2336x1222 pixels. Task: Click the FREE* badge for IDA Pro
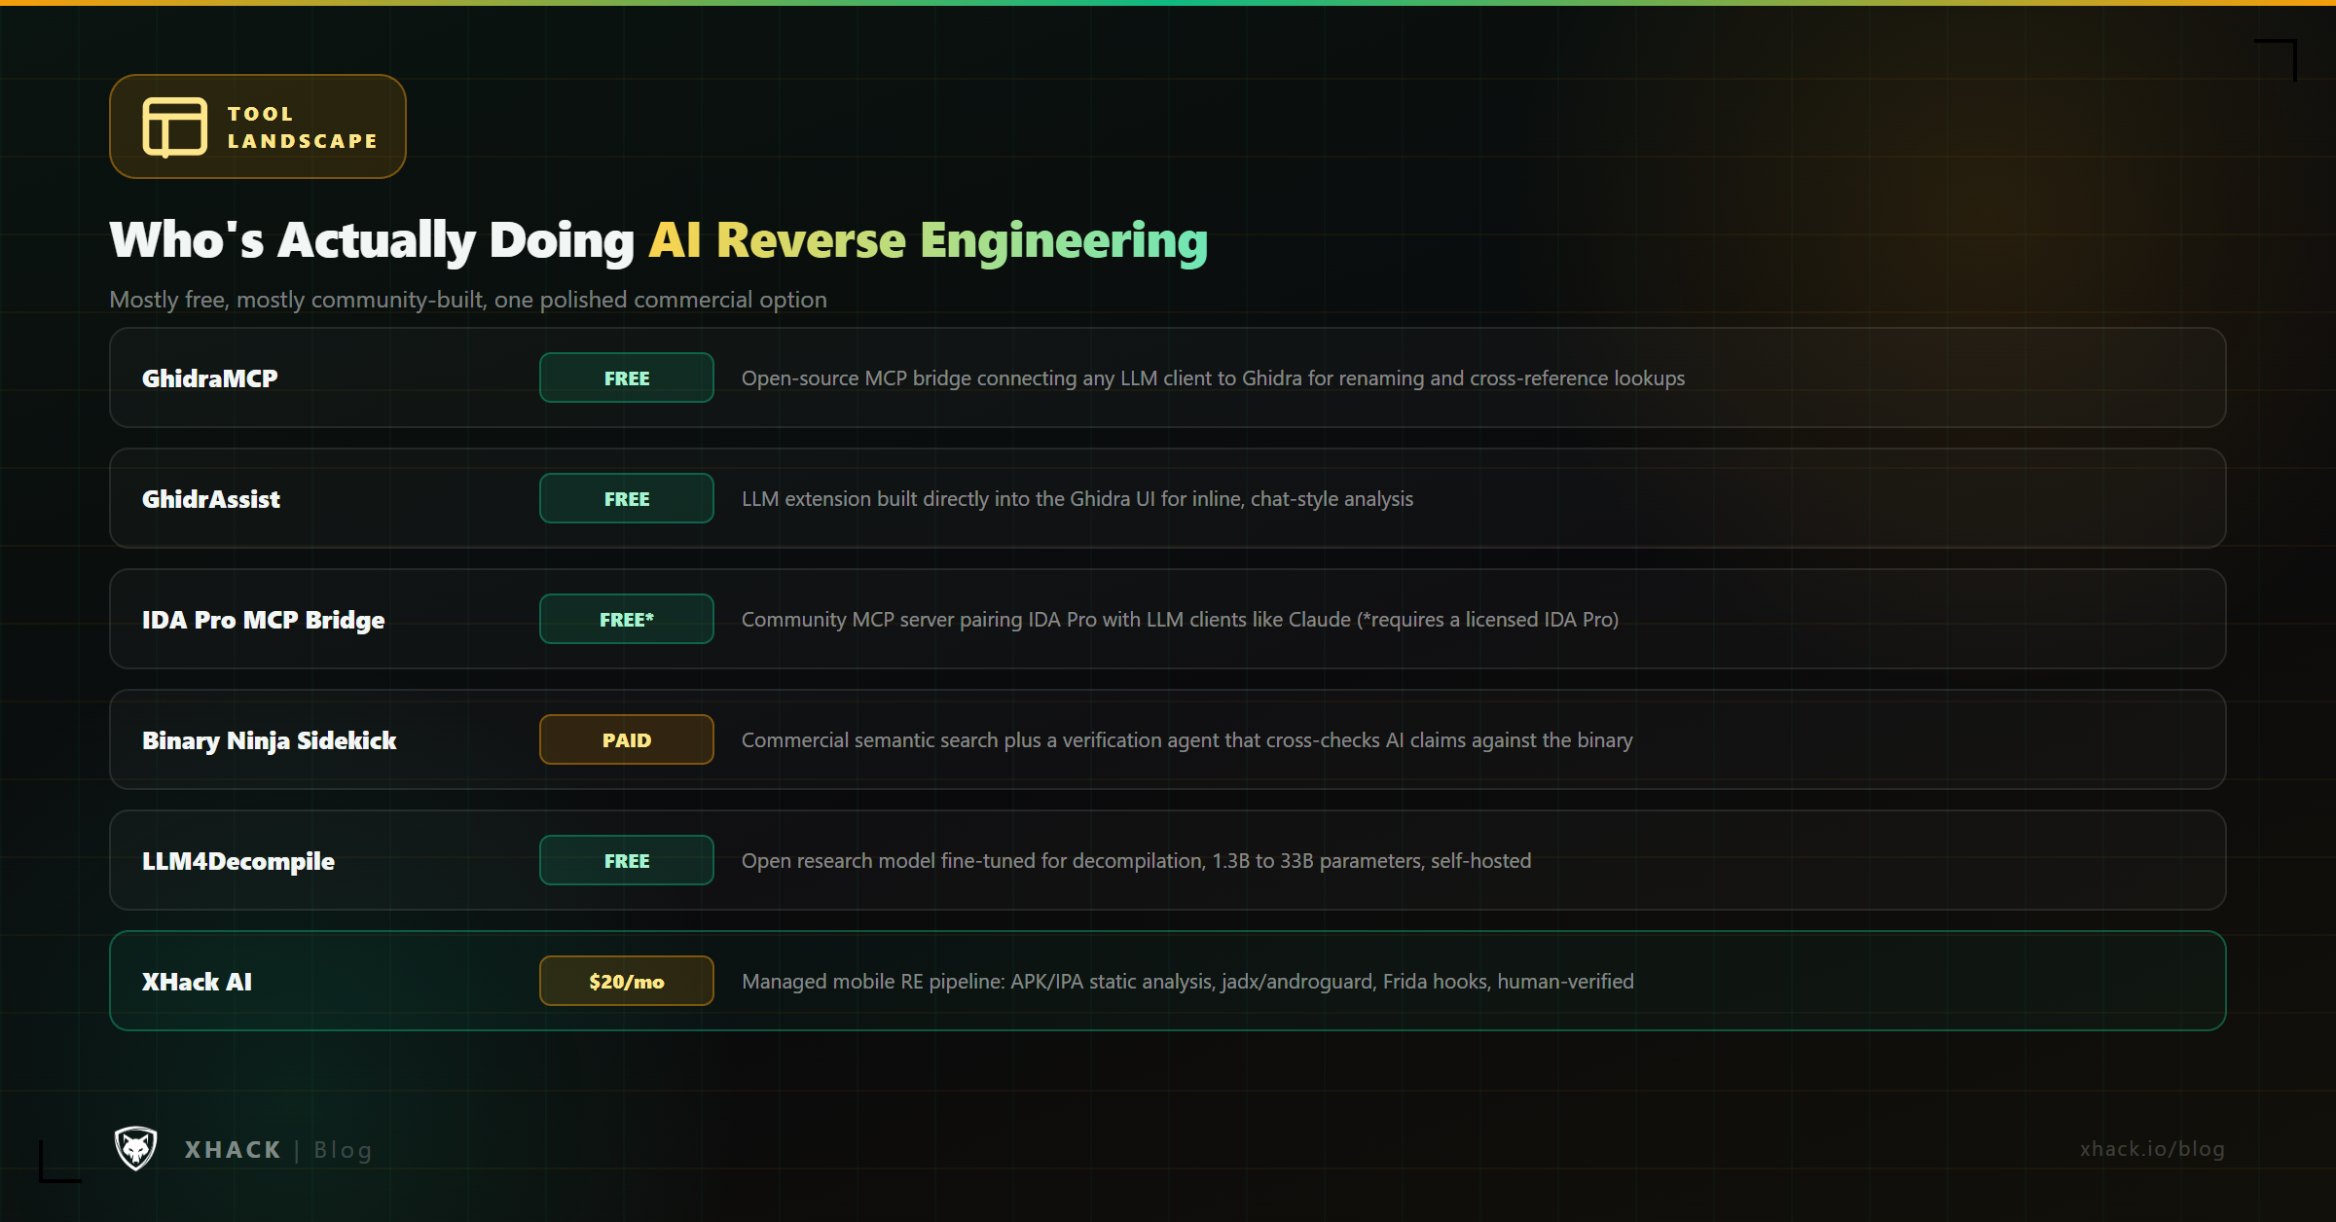pyautogui.click(x=627, y=619)
